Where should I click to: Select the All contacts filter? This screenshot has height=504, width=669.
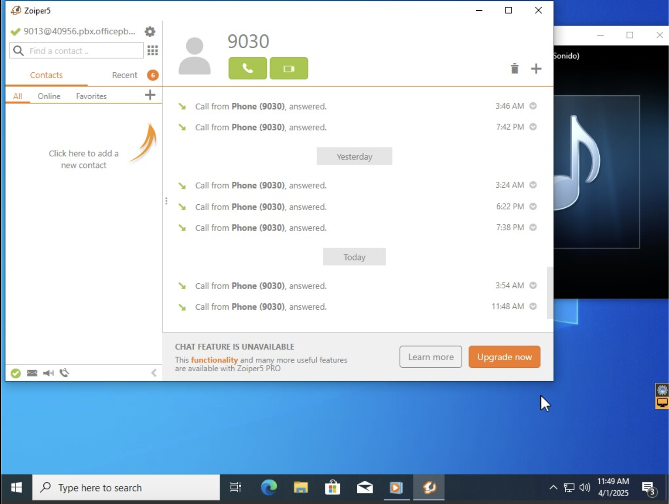(x=17, y=96)
